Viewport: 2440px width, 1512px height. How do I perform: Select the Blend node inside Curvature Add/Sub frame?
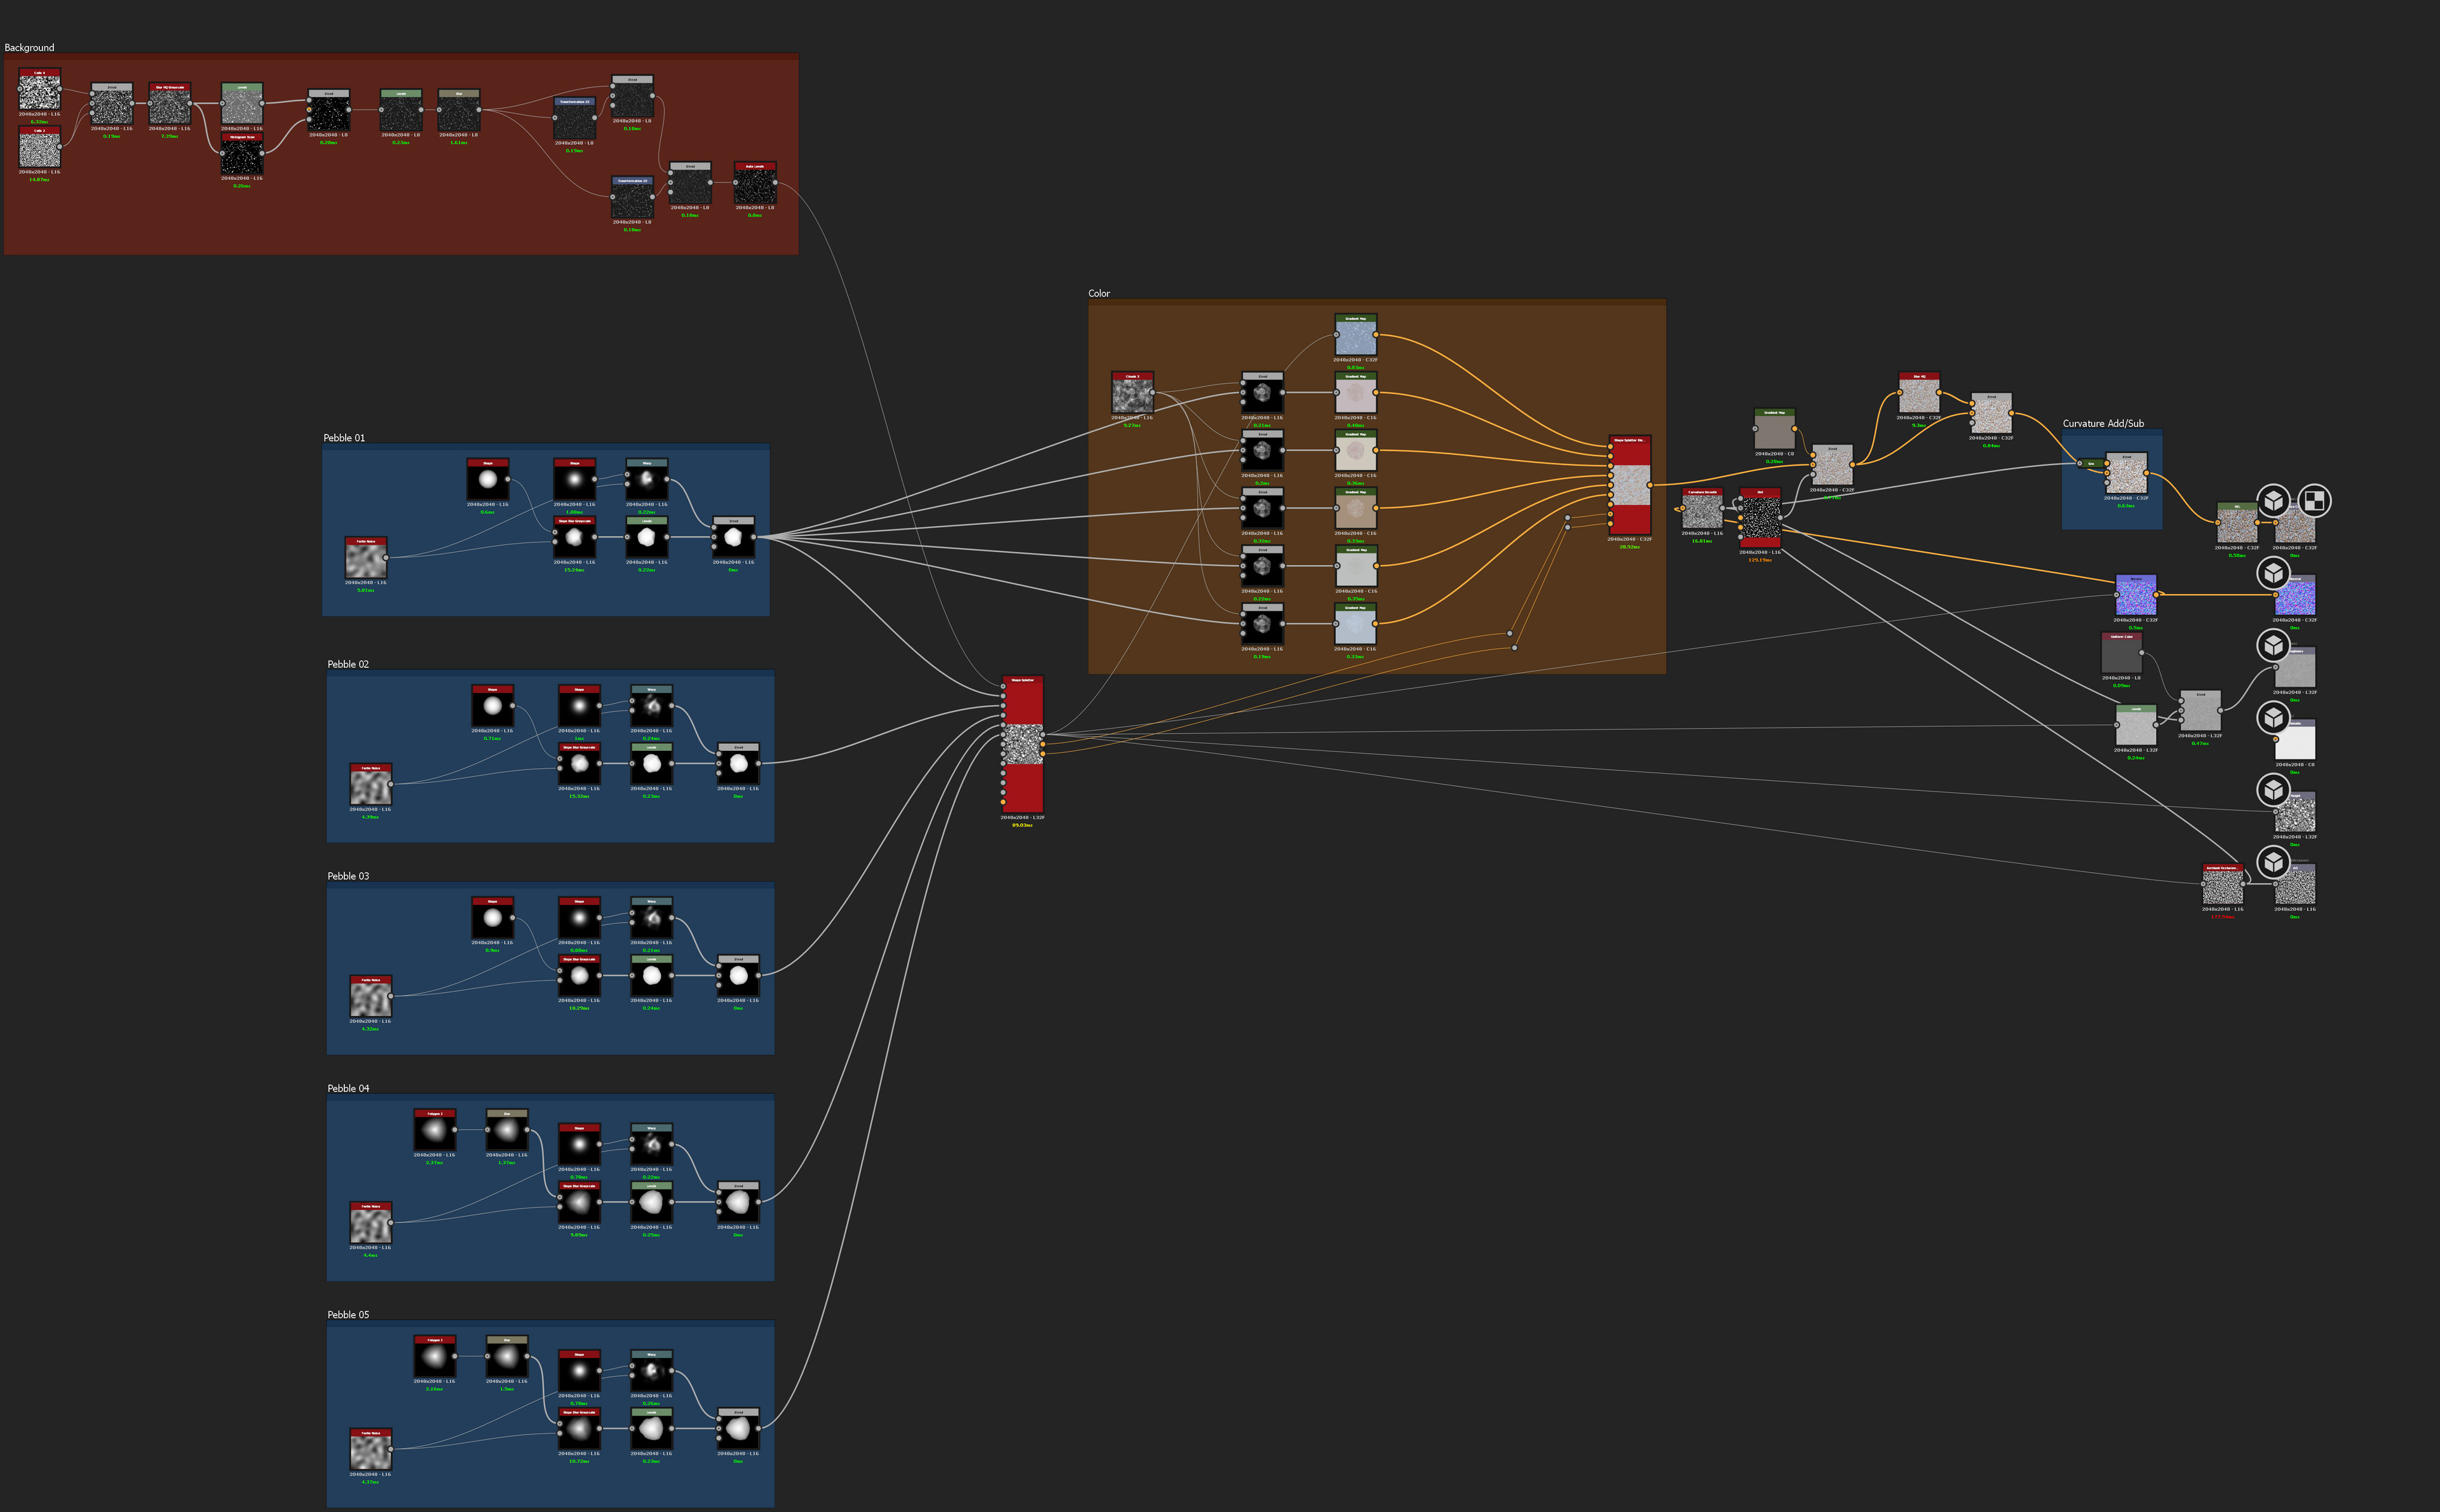2126,473
